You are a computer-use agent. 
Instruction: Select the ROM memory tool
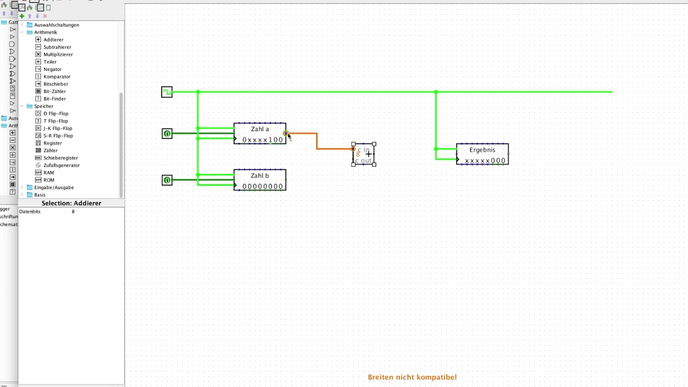pyautogui.click(x=45, y=180)
